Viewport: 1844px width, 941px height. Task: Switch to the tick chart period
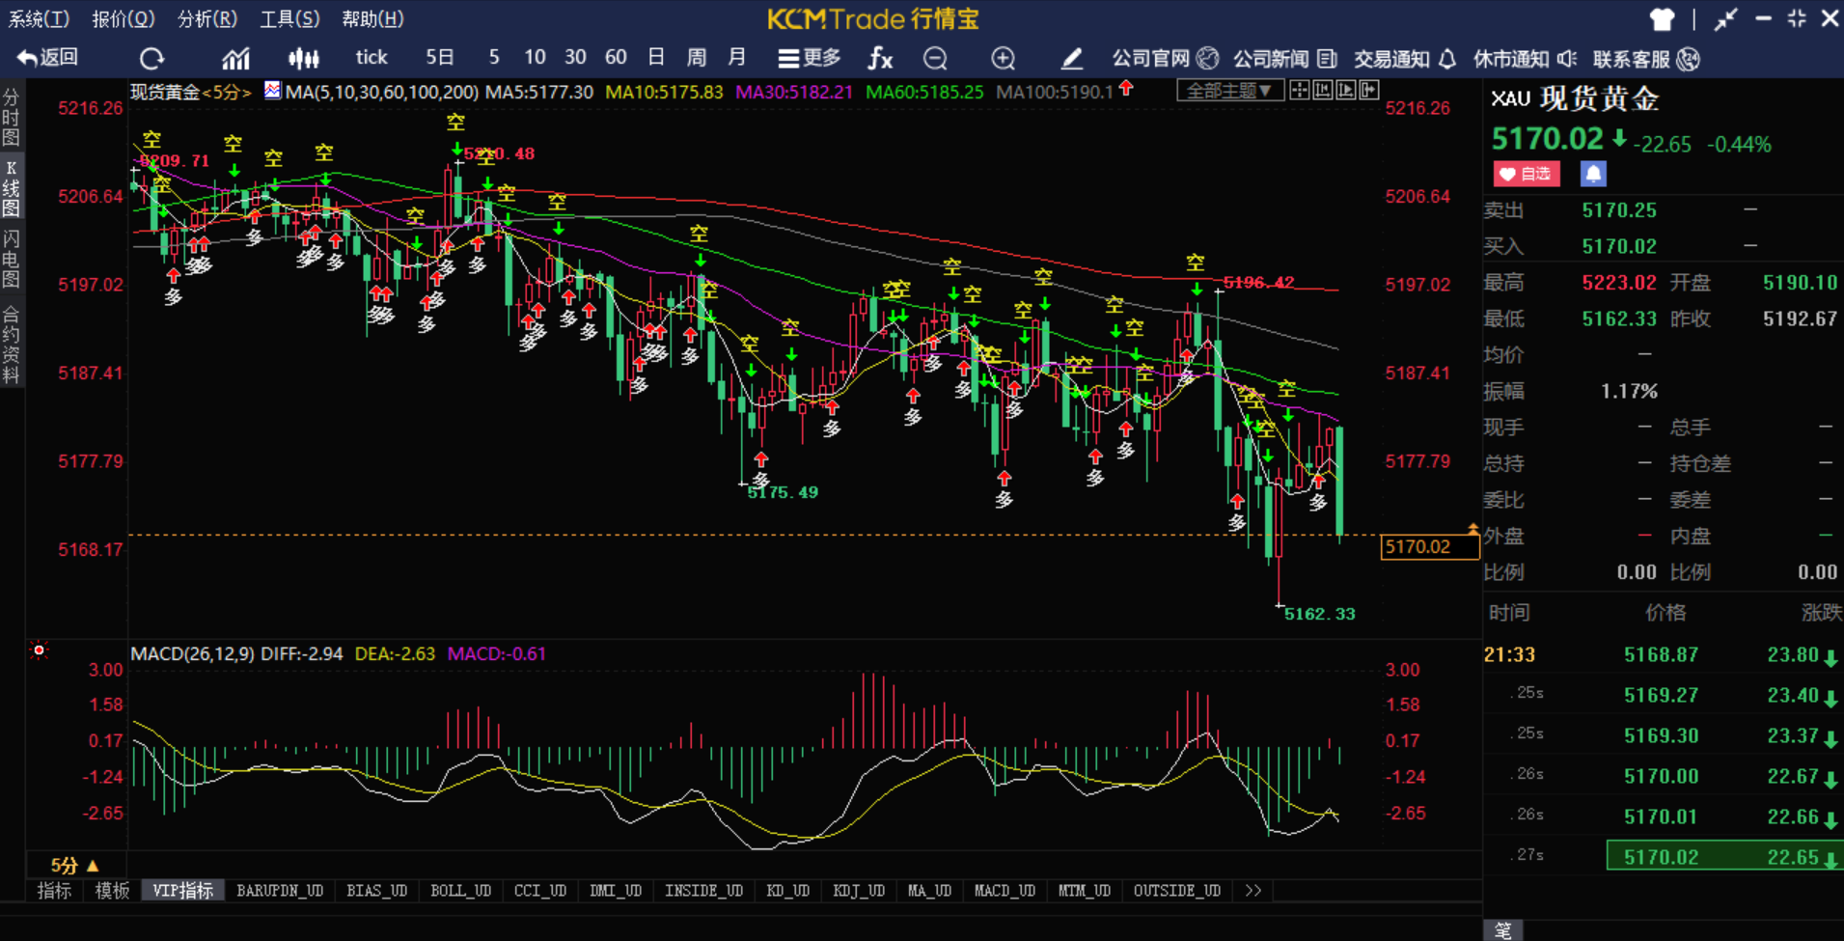click(x=372, y=58)
